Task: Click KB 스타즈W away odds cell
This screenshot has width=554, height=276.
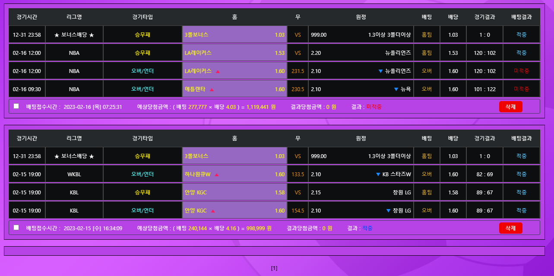Action: pos(361,174)
